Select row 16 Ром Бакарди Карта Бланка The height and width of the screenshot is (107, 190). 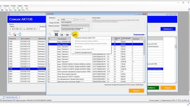[x=96, y=79]
